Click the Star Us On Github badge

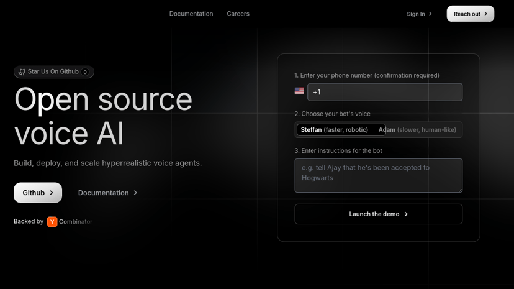point(54,72)
